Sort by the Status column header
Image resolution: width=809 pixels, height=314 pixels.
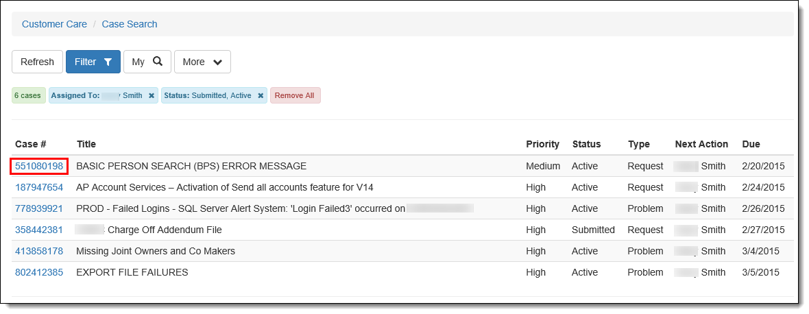(x=586, y=145)
